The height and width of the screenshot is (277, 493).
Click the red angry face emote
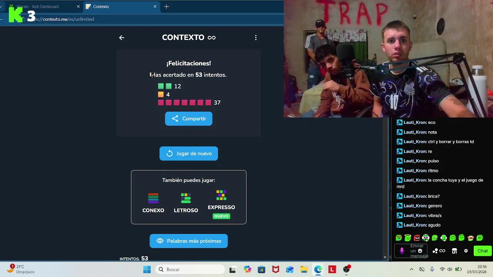[x=417, y=238]
